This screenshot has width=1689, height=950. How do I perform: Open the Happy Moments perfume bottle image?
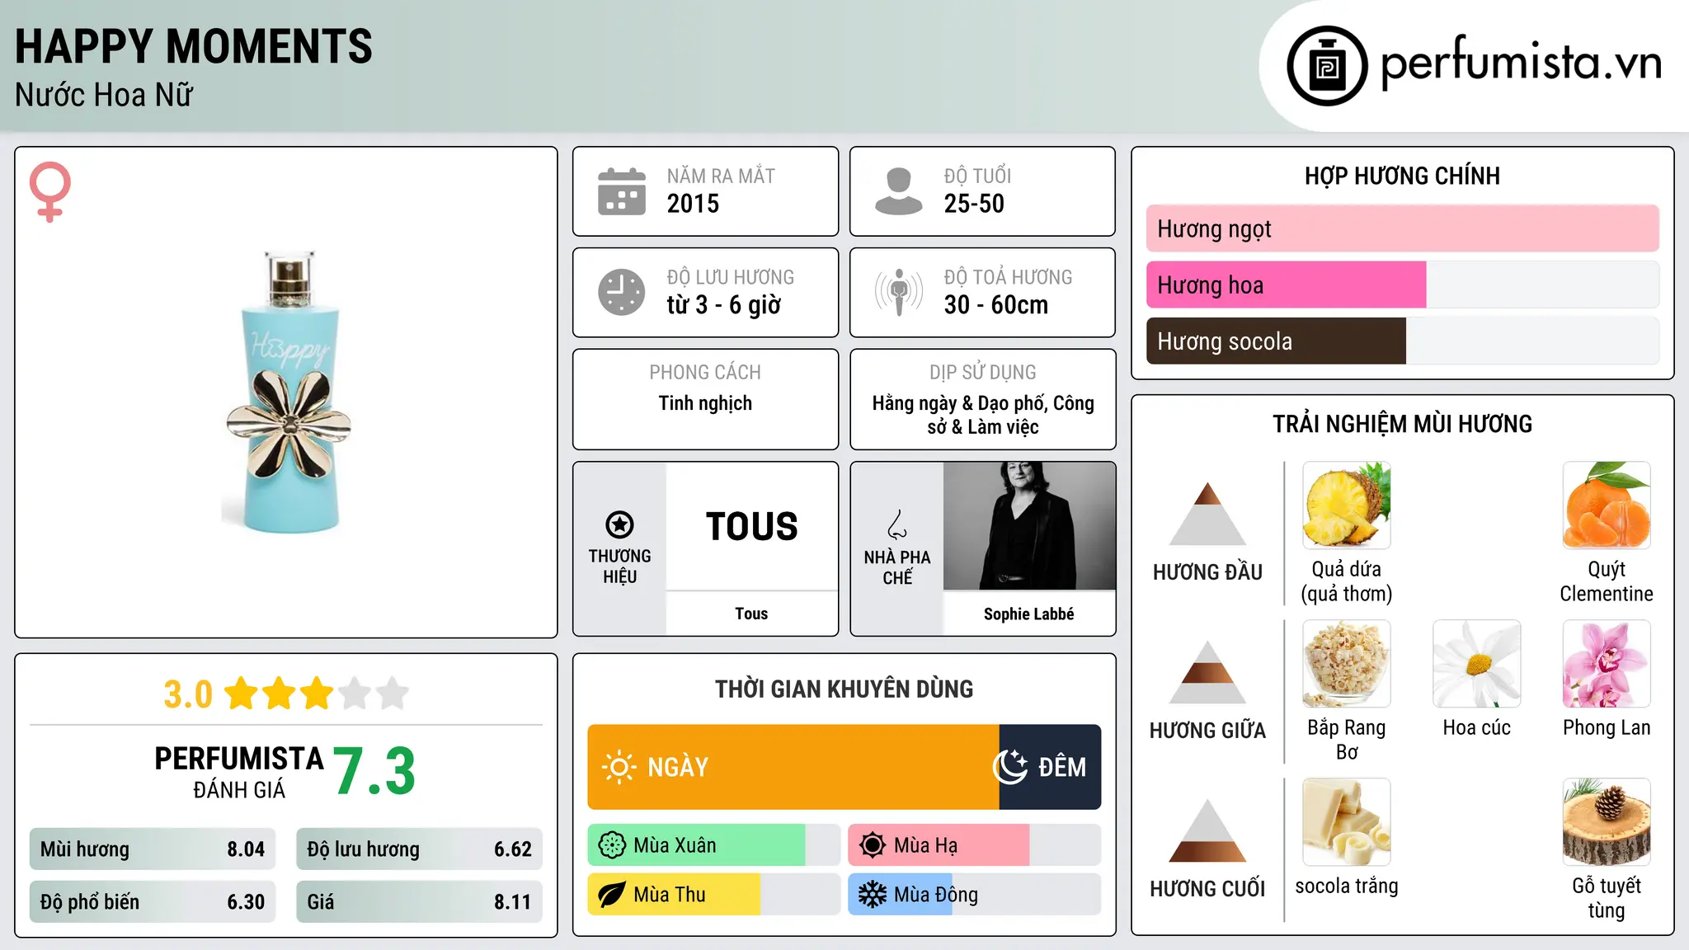point(287,393)
